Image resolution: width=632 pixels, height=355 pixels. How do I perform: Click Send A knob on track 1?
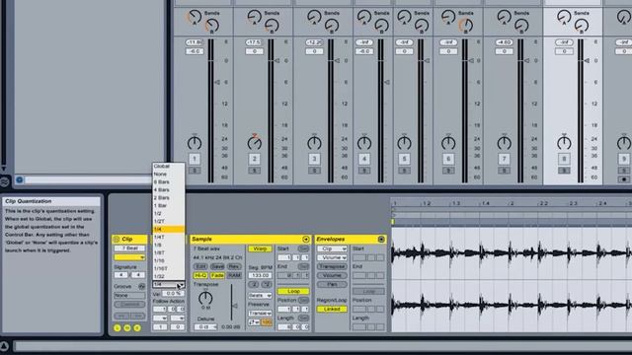tap(195, 17)
